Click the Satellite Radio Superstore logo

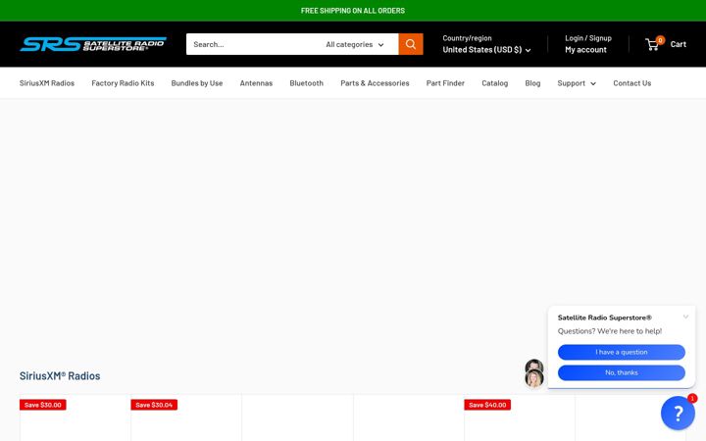click(x=93, y=44)
